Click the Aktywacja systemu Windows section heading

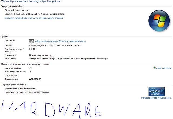[x=14, y=85]
